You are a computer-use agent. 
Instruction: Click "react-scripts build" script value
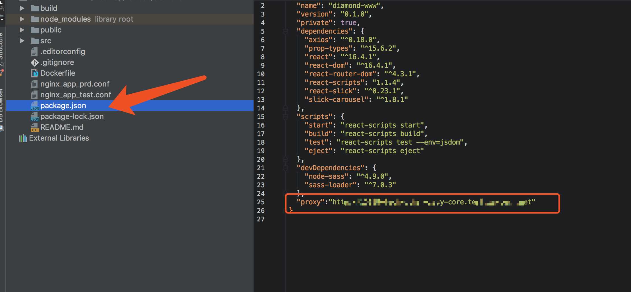click(x=382, y=134)
